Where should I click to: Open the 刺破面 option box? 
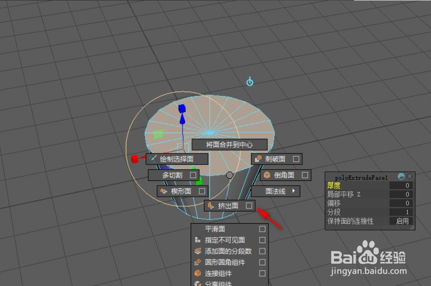(x=296, y=159)
